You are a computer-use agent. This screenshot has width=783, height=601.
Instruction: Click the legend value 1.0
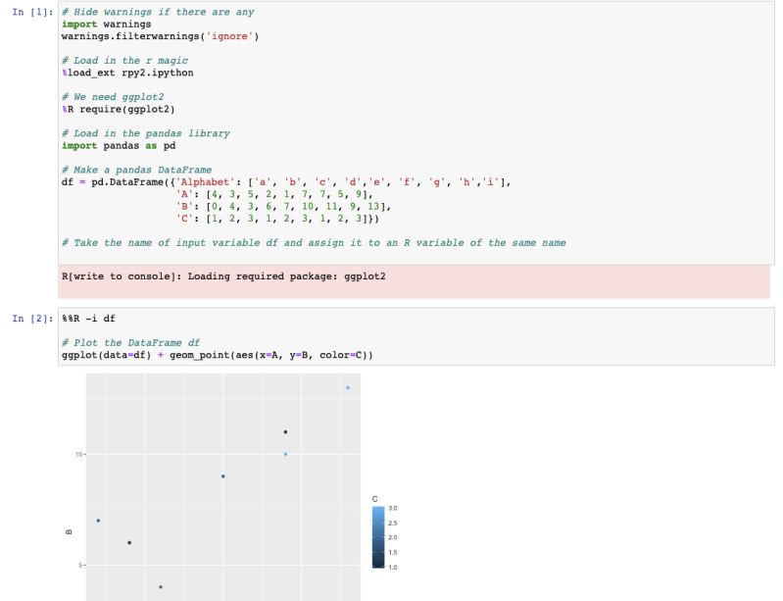393,567
